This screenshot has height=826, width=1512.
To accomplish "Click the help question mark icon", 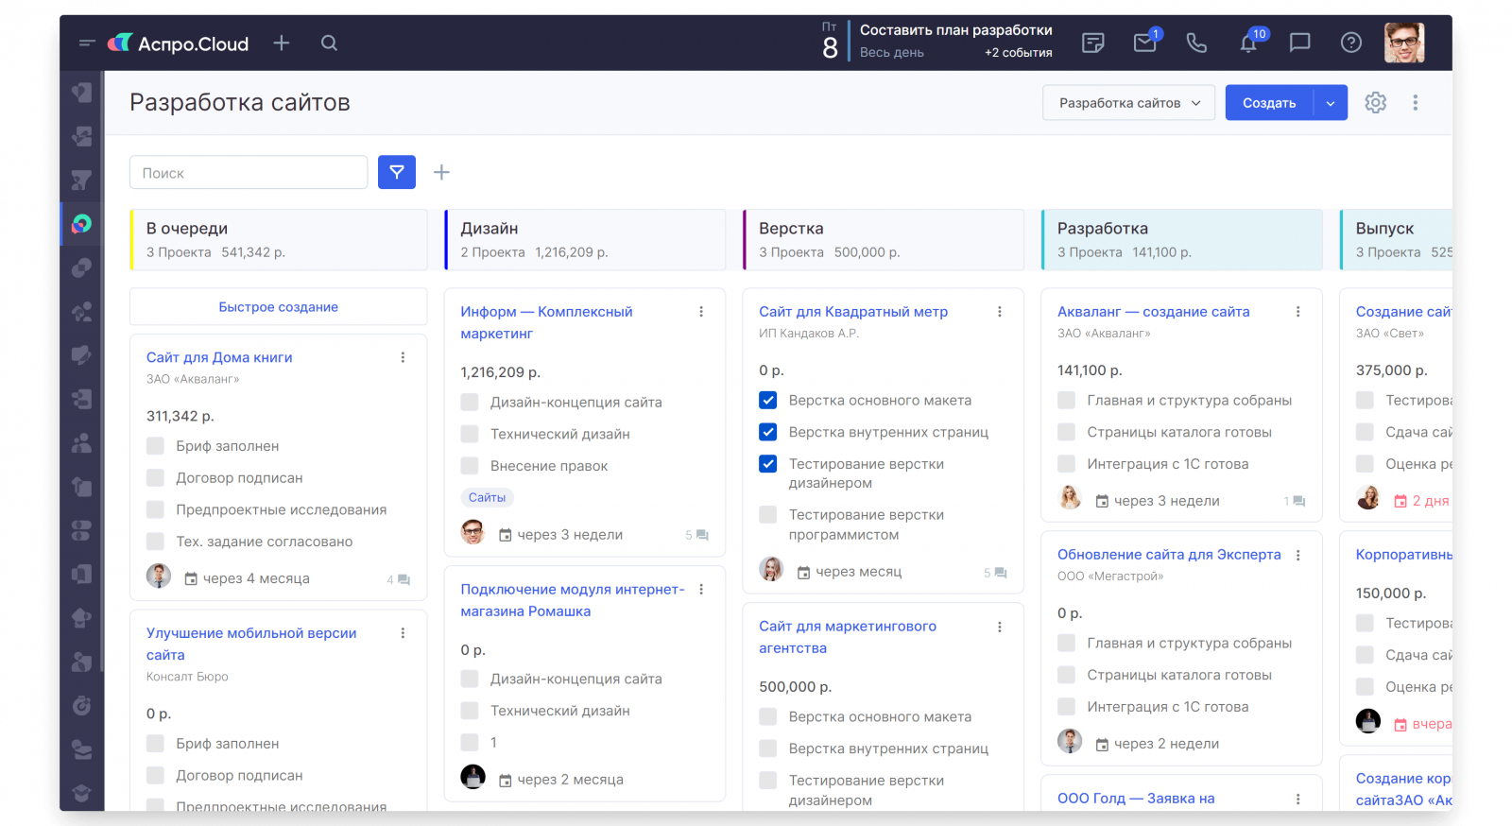I will pos(1351,43).
